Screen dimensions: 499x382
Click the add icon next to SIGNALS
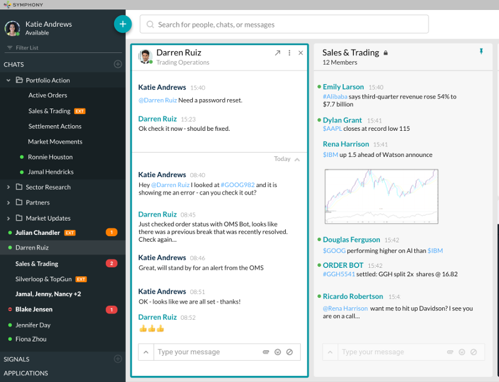pyautogui.click(x=118, y=359)
